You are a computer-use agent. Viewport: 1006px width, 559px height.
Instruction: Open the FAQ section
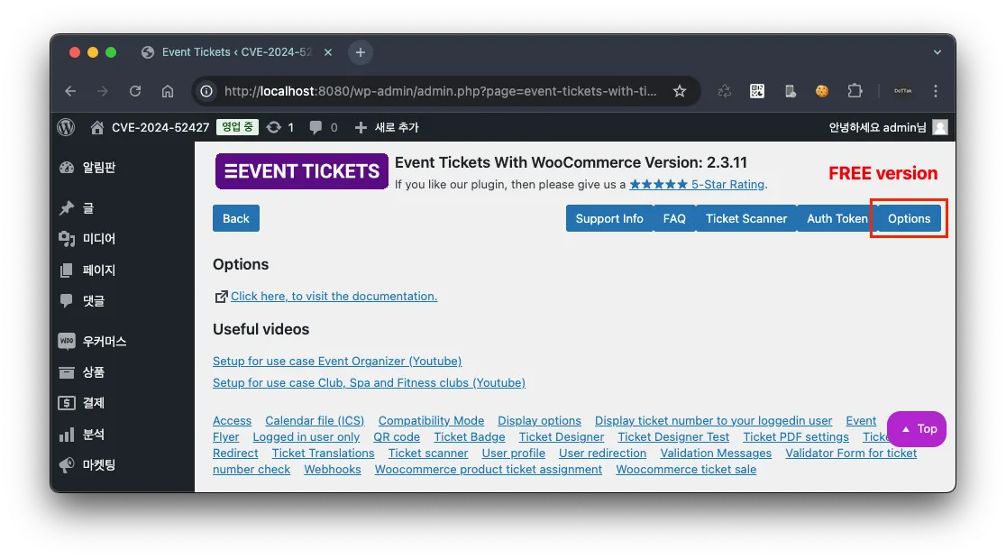[x=674, y=218]
